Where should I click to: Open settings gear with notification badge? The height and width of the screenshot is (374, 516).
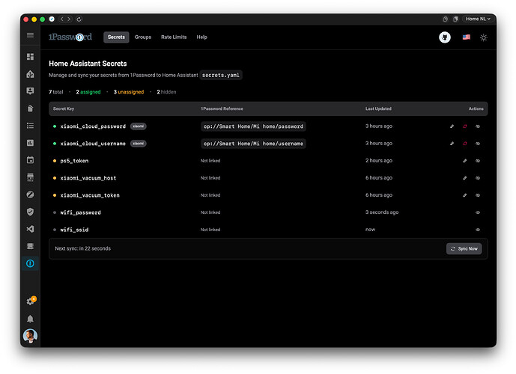tap(30, 301)
